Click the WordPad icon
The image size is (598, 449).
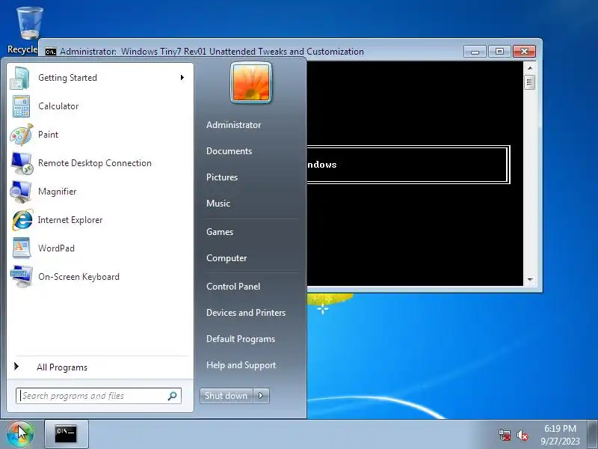pos(22,248)
